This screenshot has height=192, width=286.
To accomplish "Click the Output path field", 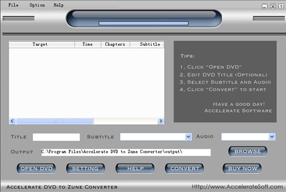I will coord(126,152).
